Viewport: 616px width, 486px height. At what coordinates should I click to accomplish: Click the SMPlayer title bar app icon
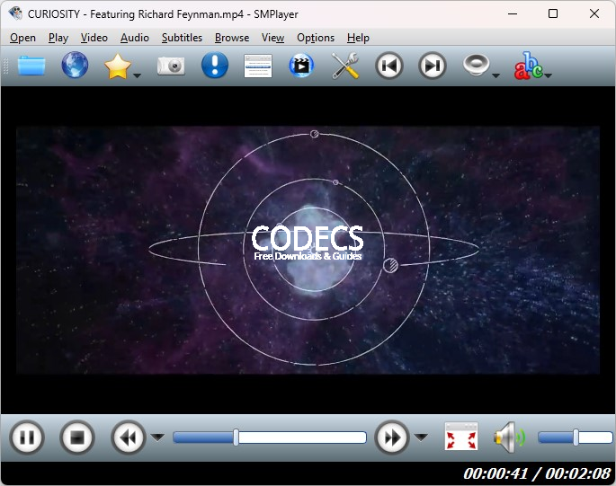pos(15,13)
